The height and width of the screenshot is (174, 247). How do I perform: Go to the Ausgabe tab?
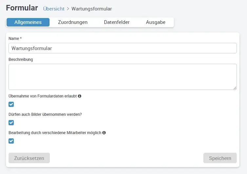(155, 22)
